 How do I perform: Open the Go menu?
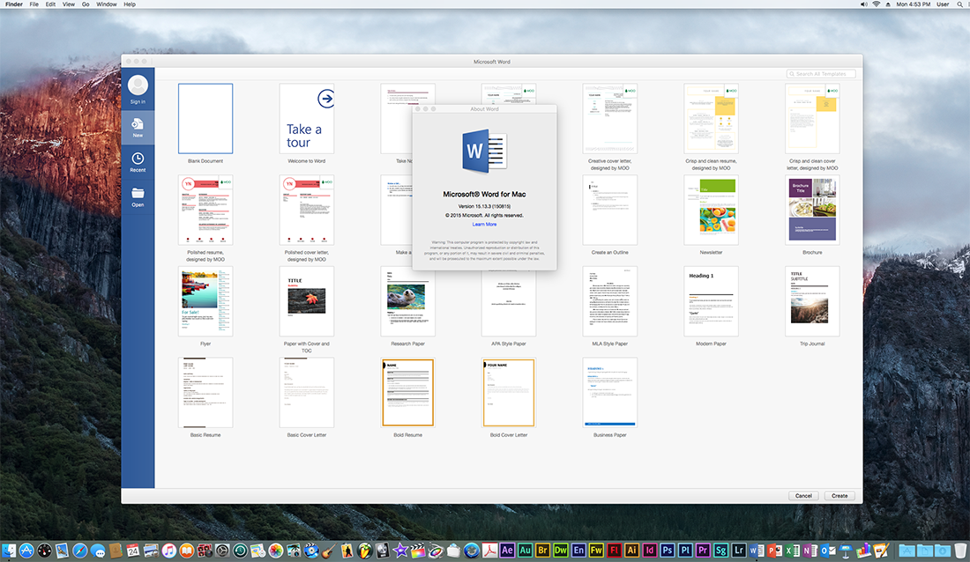pyautogui.click(x=86, y=4)
